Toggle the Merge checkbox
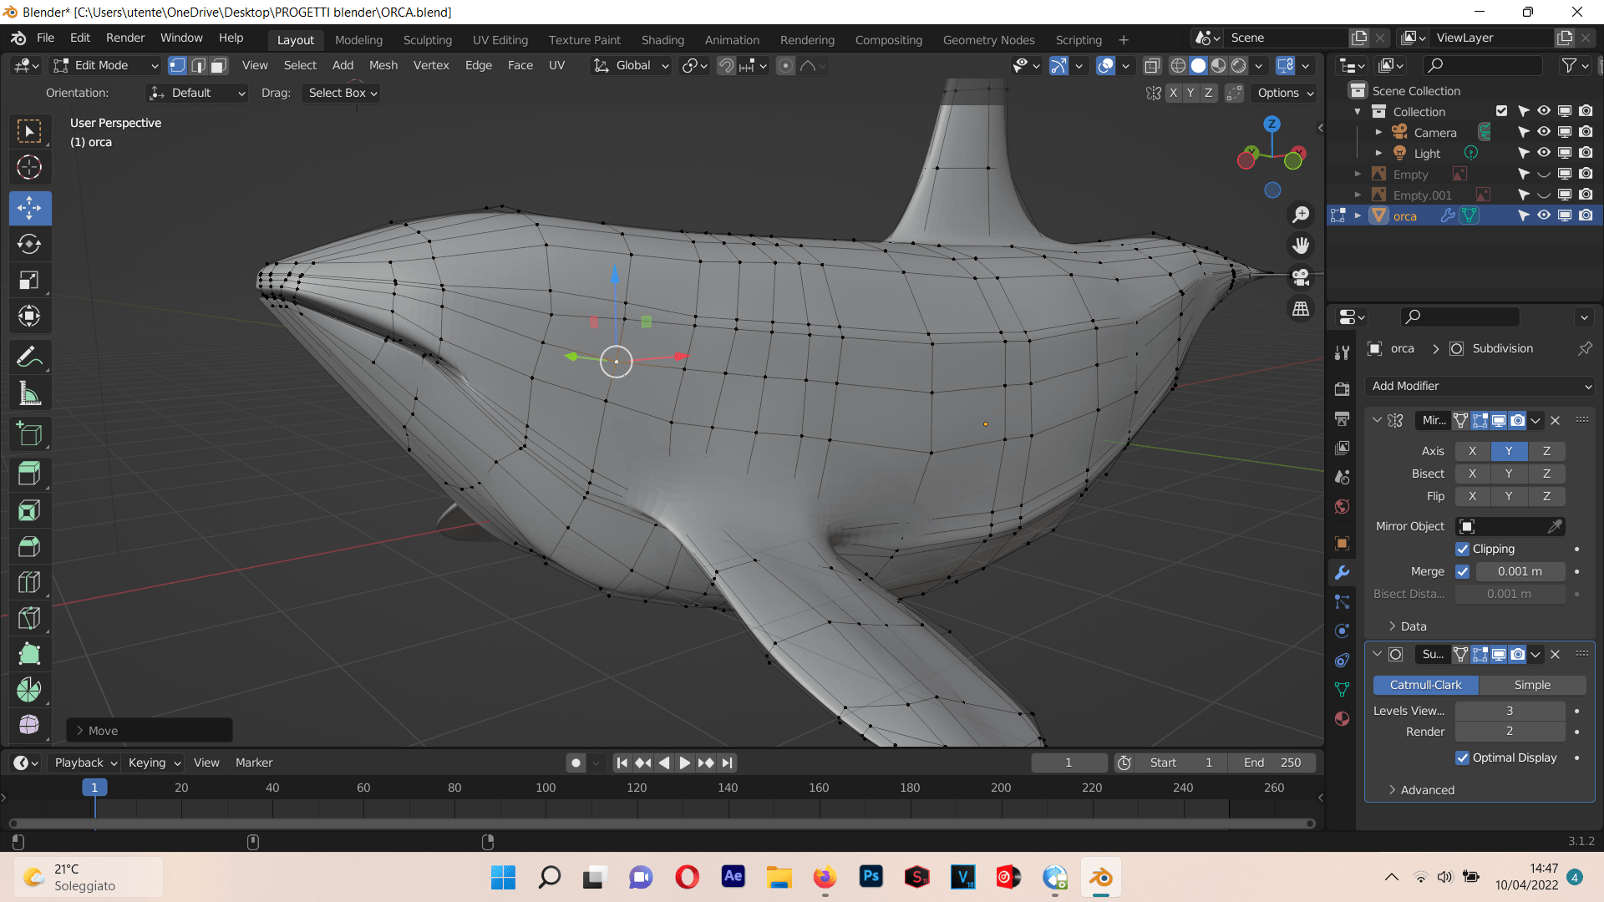This screenshot has width=1604, height=902. (1462, 571)
